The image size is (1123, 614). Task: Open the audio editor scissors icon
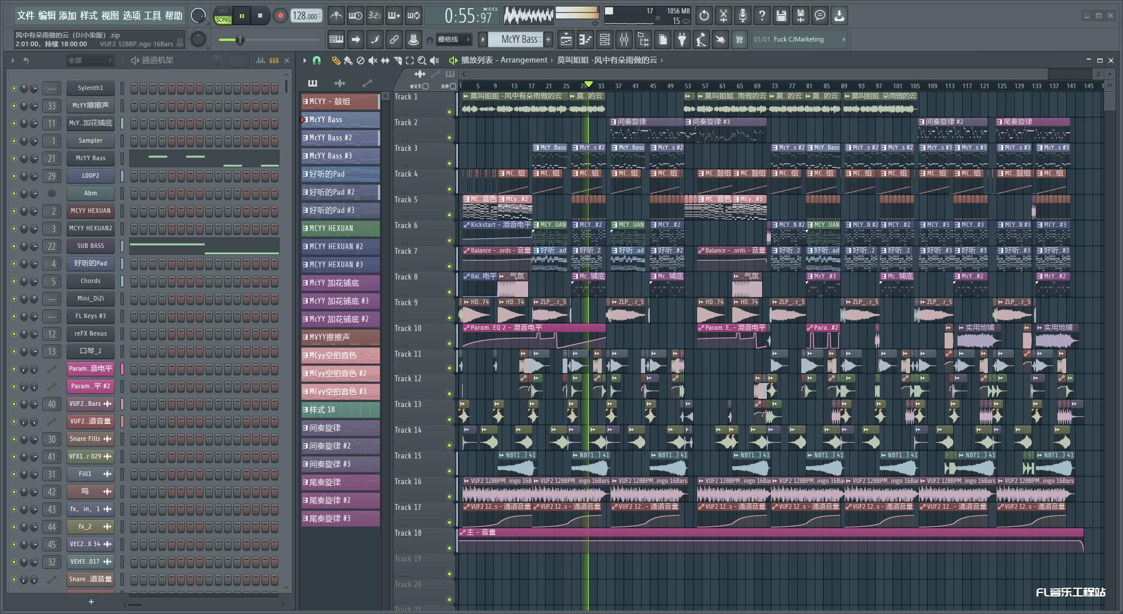point(724,16)
